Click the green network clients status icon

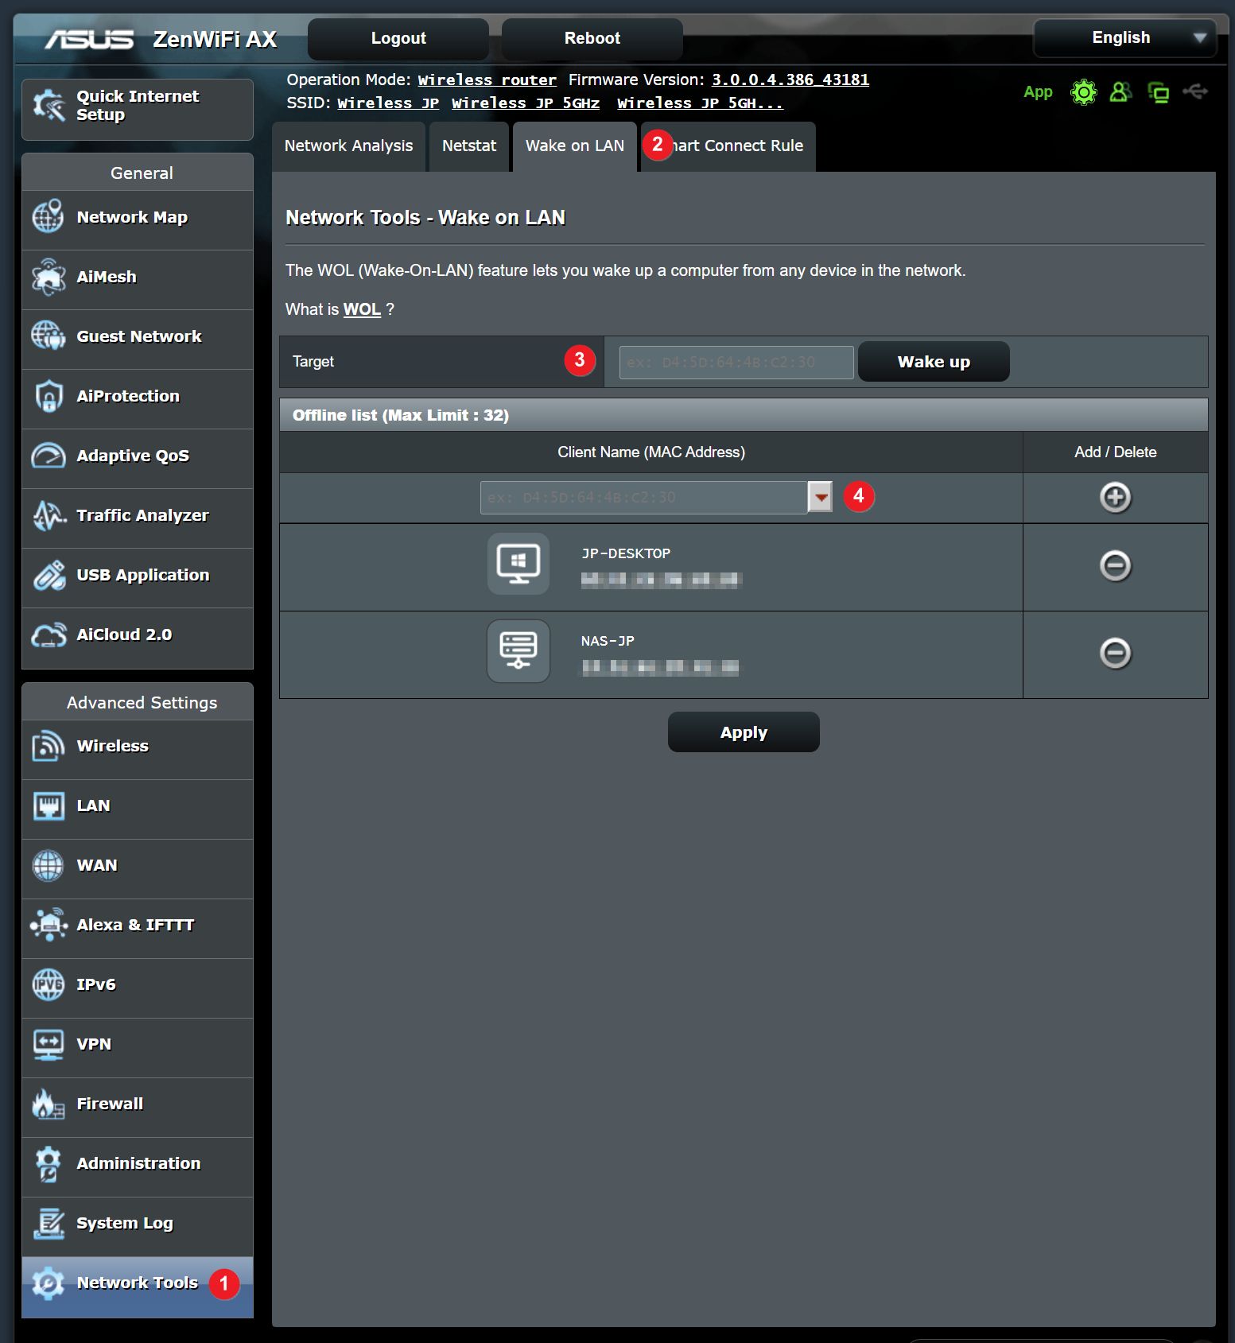coord(1159,93)
